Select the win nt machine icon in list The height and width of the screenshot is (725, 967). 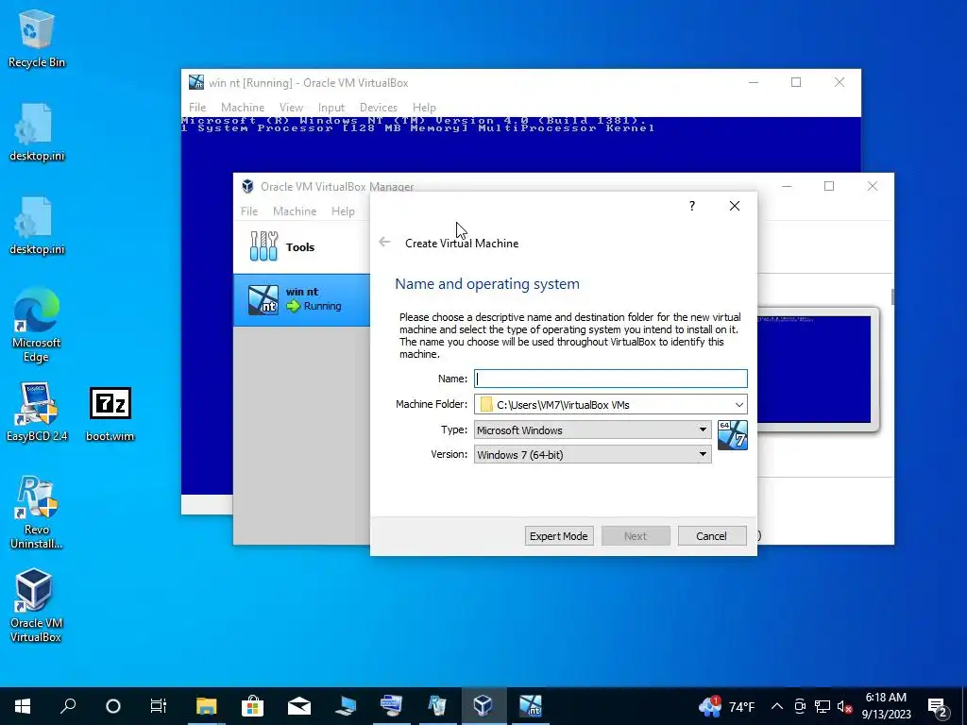pyautogui.click(x=263, y=299)
